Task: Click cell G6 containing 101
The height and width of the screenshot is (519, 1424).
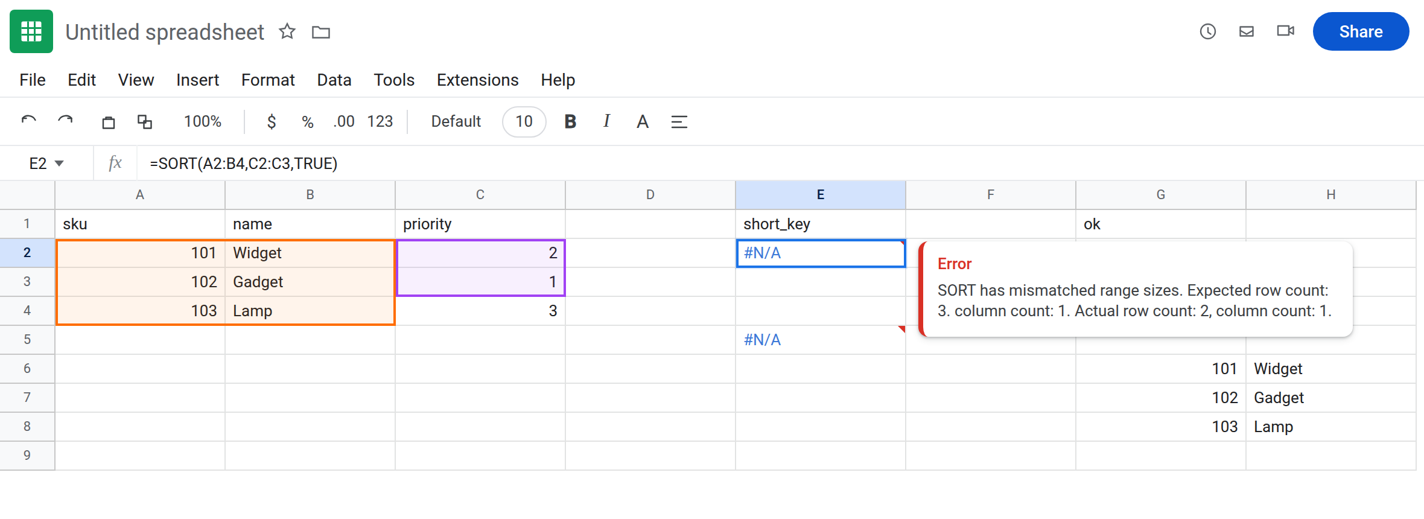Action: (x=1161, y=369)
